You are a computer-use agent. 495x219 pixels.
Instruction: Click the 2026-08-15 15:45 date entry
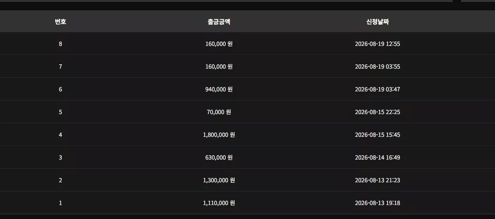377,135
